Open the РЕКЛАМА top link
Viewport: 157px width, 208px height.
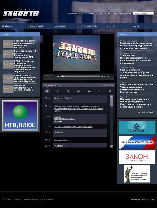[91, 13]
